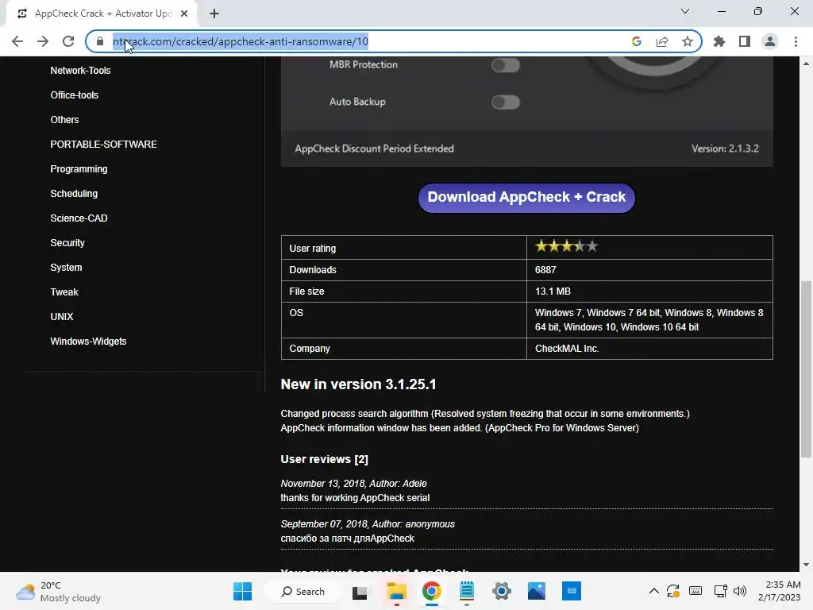Toggle Auto Backup switch
813x610 pixels.
coord(506,102)
